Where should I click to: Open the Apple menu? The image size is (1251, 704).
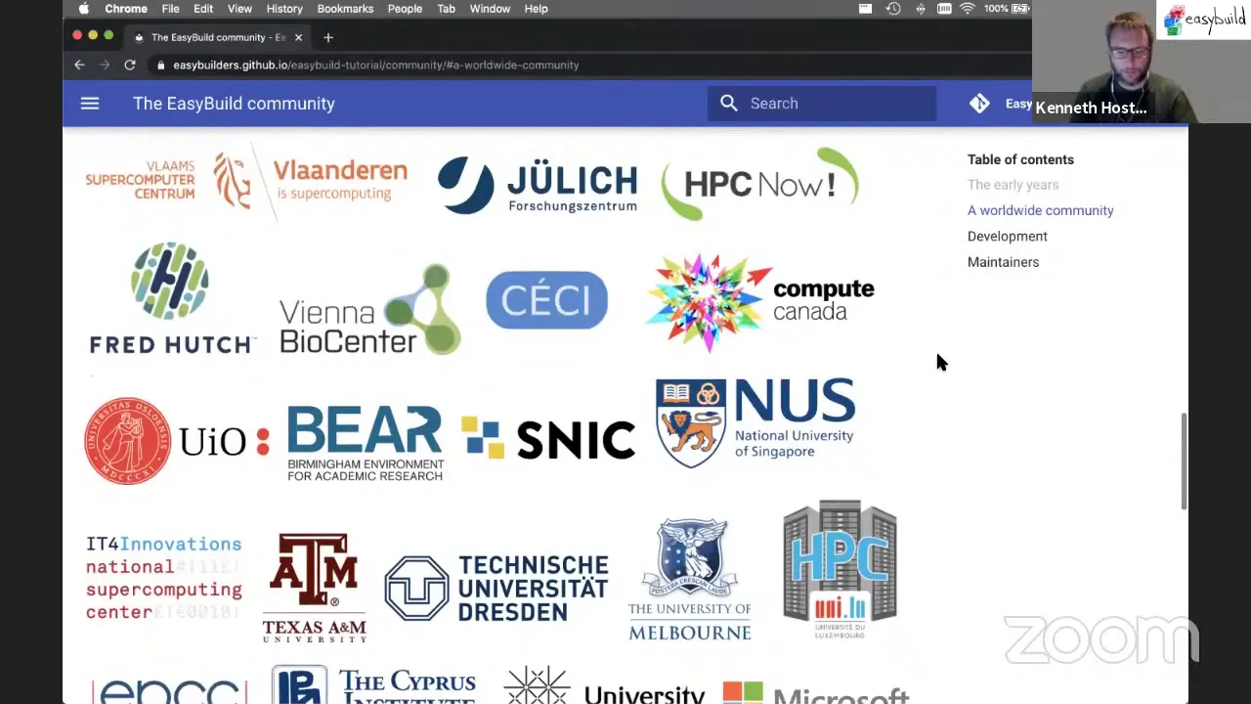click(83, 9)
